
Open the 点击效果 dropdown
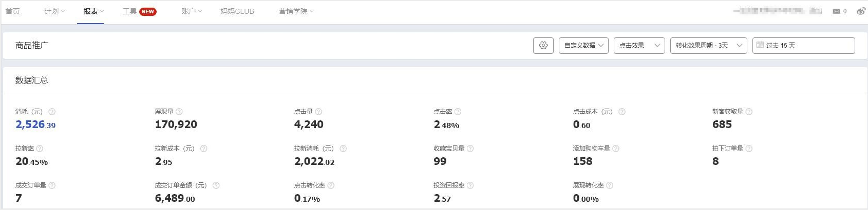tap(639, 46)
